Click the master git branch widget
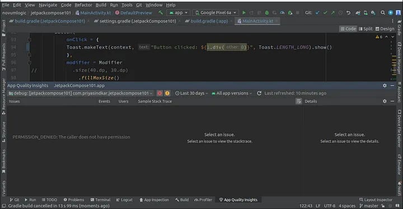403x209 pixels. pos(369,206)
